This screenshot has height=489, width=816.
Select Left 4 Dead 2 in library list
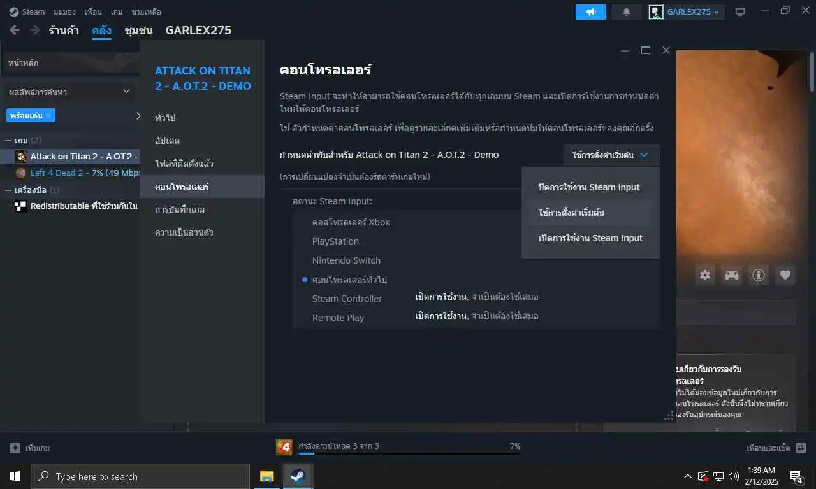tap(76, 173)
